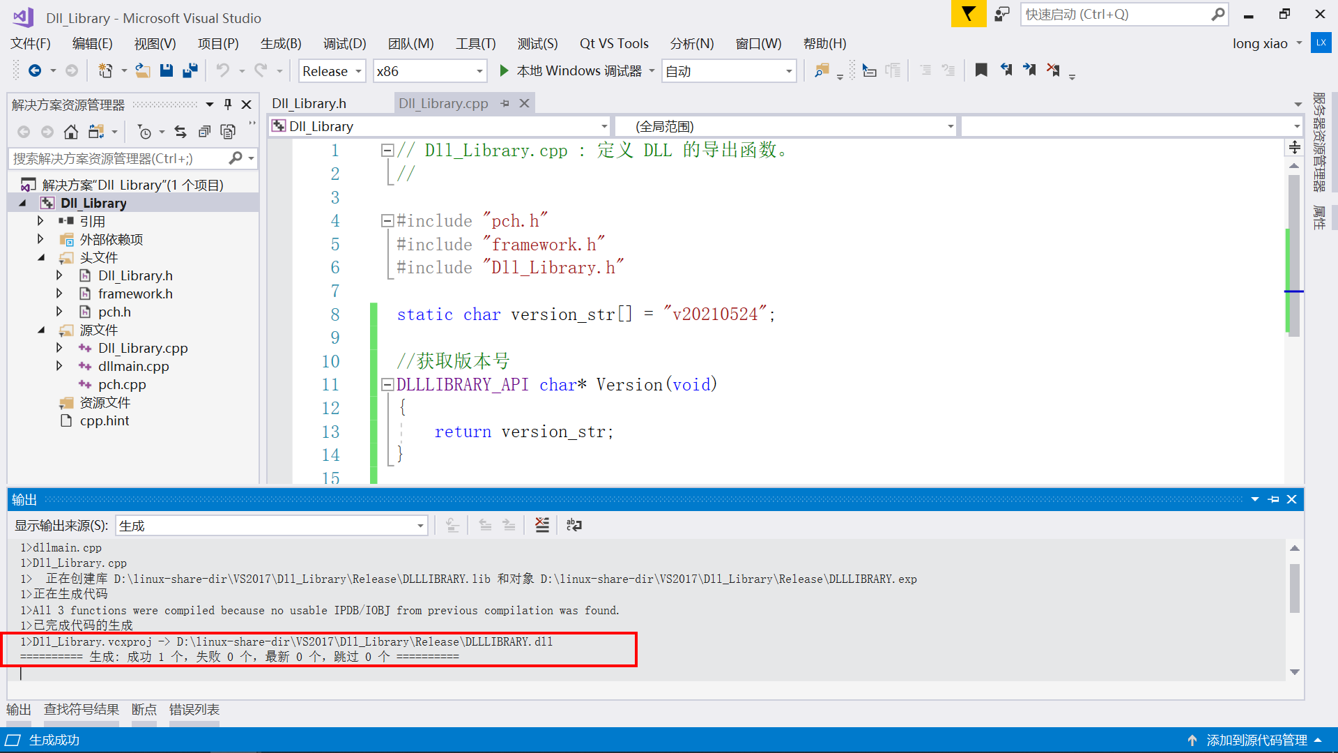Screen dimensions: 1338x753
Task: Toggle auto-hide pin on Solution Explorer
Action: click(x=228, y=105)
